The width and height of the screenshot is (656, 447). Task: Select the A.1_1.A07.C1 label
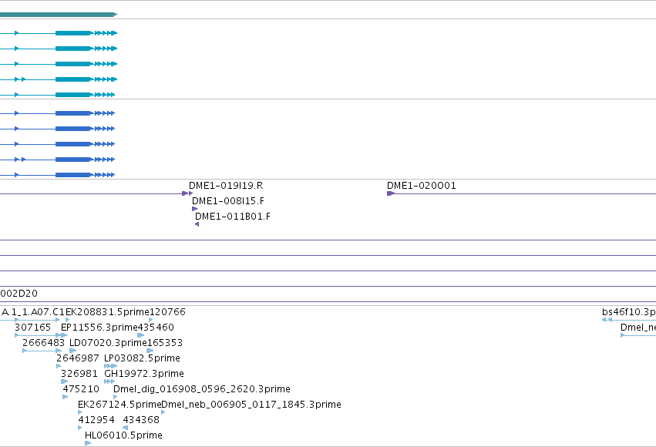coord(33,312)
